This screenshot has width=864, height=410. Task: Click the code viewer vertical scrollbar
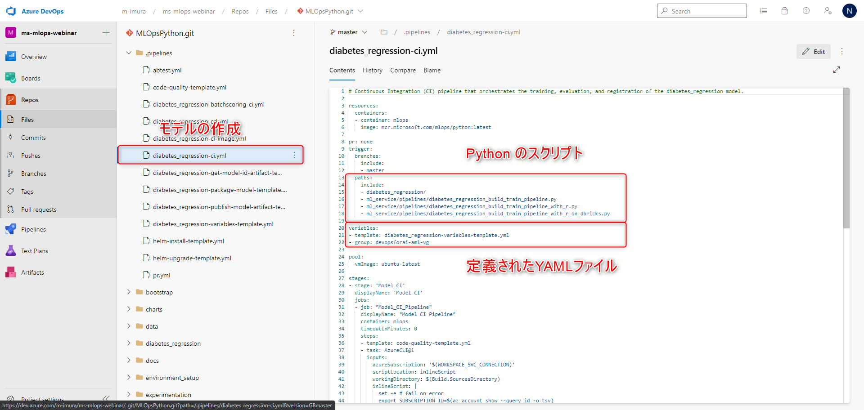(846, 158)
